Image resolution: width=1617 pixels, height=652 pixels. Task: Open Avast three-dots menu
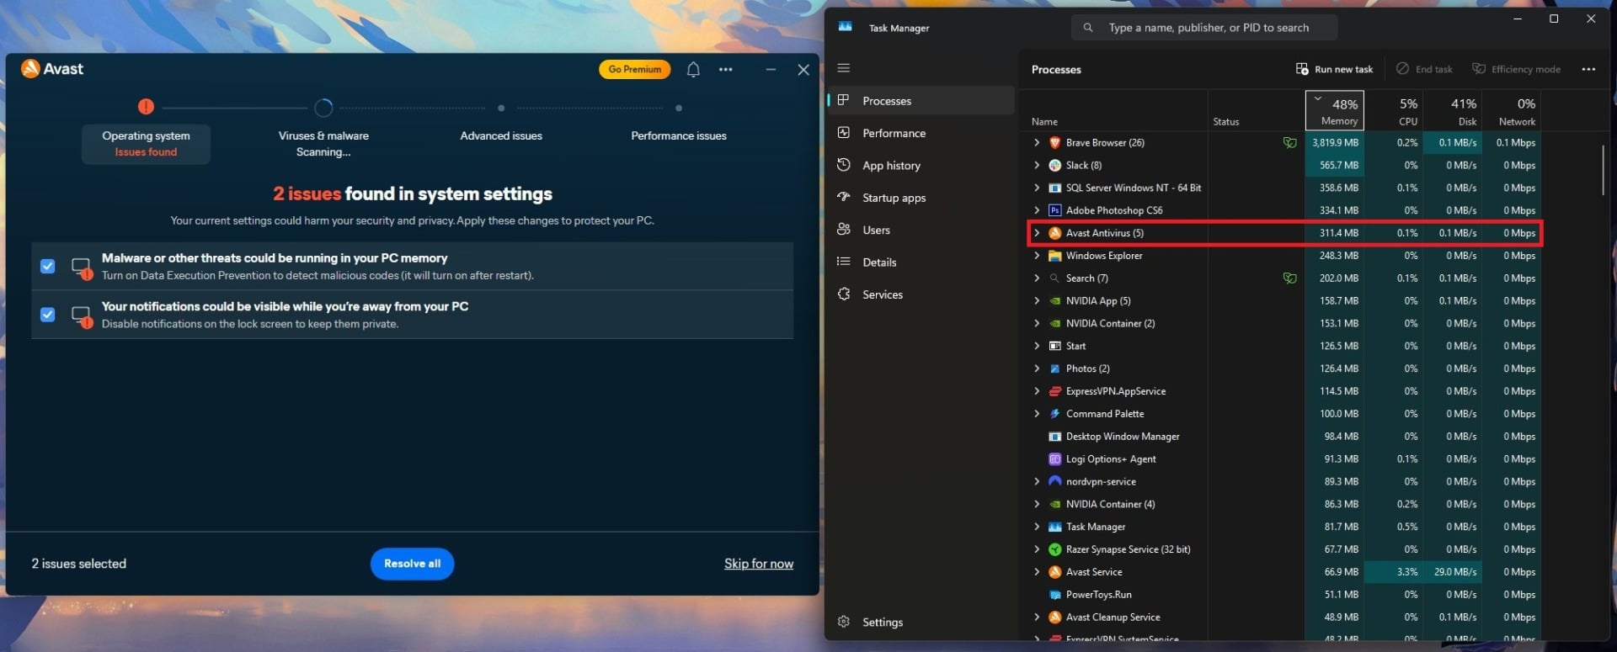725,70
